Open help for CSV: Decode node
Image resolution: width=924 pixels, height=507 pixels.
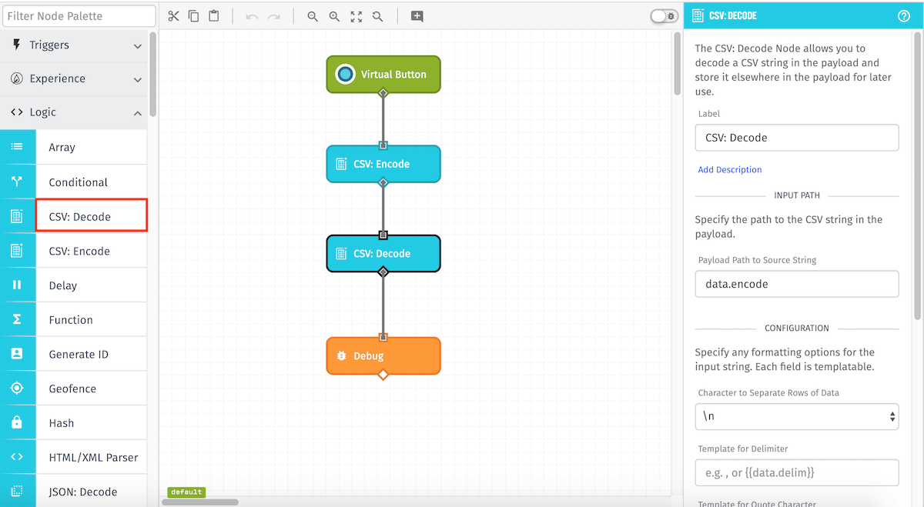tap(904, 15)
